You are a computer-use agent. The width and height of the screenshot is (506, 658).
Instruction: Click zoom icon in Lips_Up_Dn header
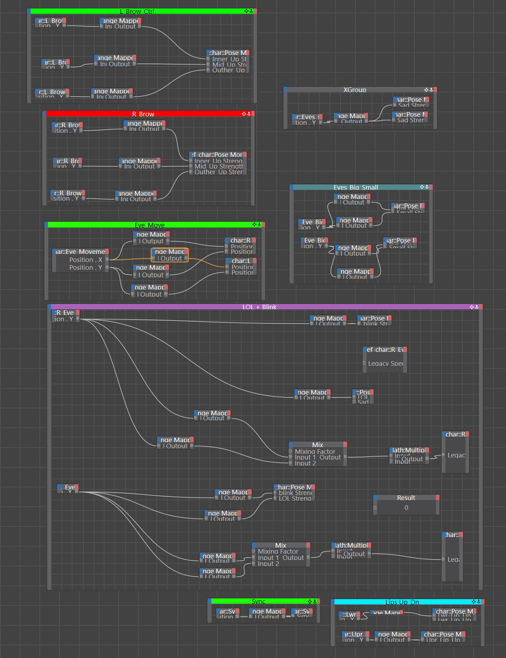pyautogui.click(x=479, y=602)
